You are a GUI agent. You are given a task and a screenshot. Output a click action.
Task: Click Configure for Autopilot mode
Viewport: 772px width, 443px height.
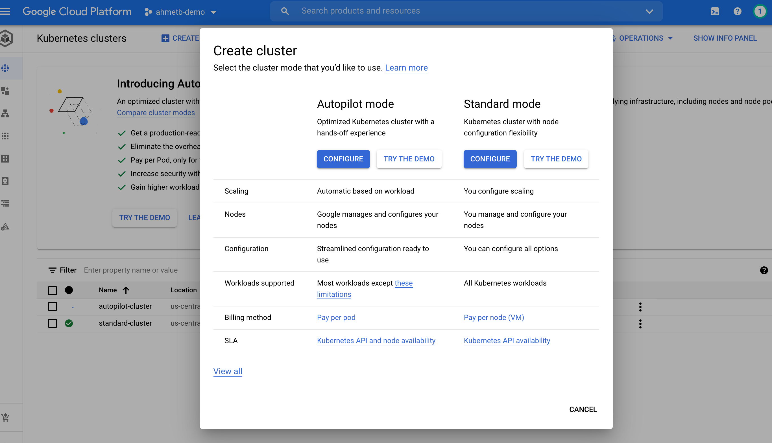coord(343,159)
